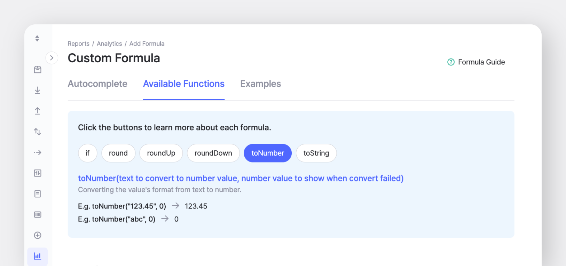Open the workspace switcher up-down arrows

tap(37, 38)
